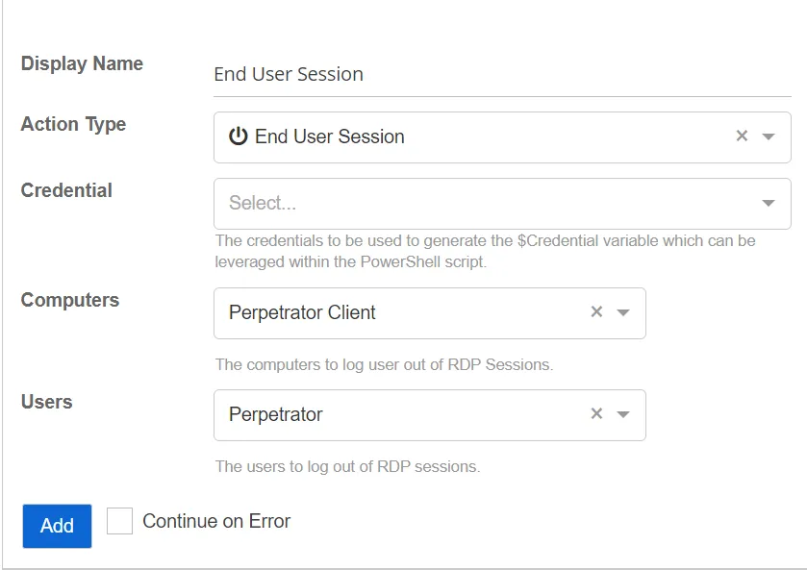Click the Add button

pos(57,526)
